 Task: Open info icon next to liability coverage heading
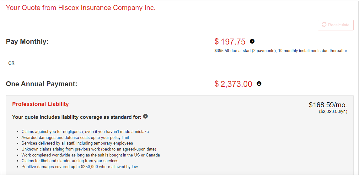145,116
